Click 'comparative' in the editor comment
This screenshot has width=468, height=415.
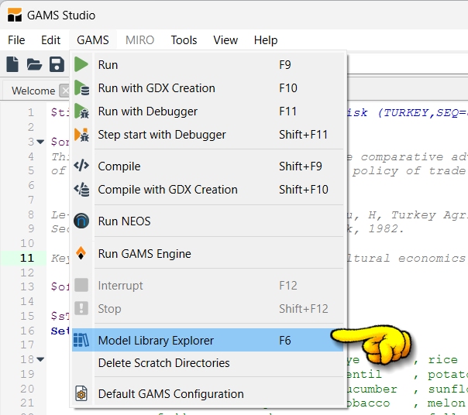pyautogui.click(x=402, y=156)
